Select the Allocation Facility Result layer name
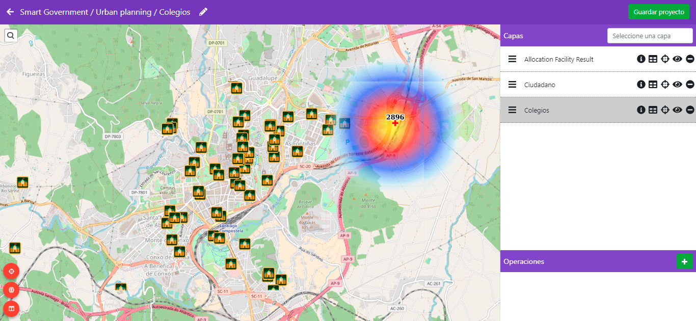 [x=558, y=59]
